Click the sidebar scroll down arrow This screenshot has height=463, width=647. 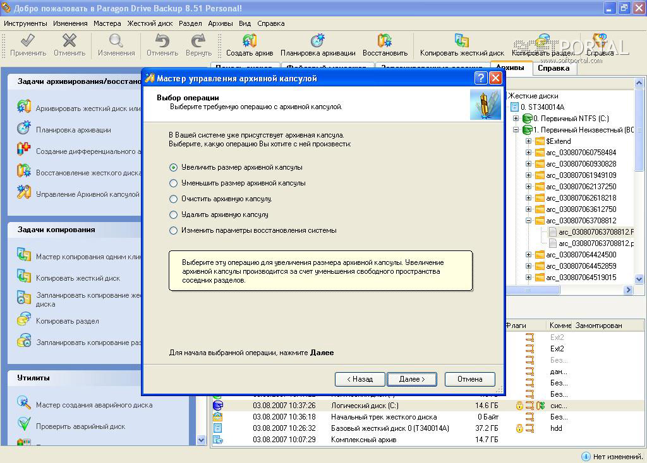[x=201, y=440]
